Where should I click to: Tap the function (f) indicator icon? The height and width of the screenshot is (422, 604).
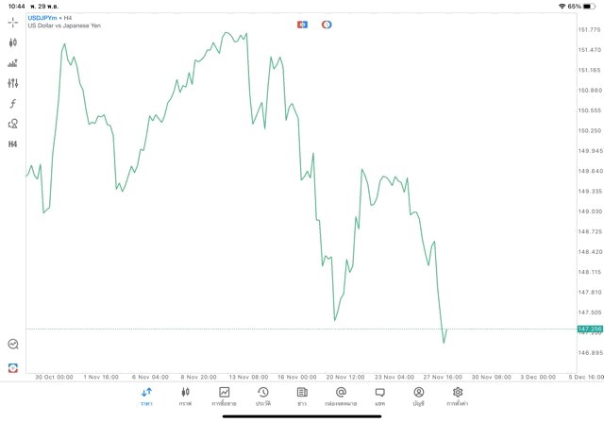pos(13,104)
